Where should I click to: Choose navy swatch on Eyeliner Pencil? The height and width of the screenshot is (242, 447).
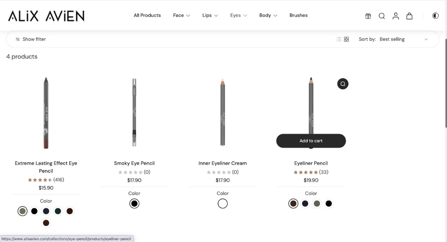click(305, 204)
